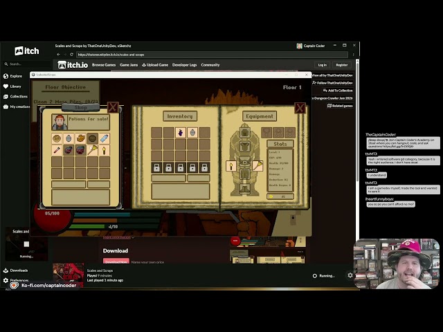Click the chest armor equipment slot
Viewport: 443px width, 332px height.
pyautogui.click(x=244, y=147)
